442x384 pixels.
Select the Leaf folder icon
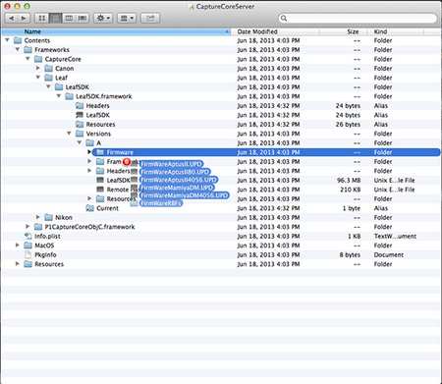49,78
